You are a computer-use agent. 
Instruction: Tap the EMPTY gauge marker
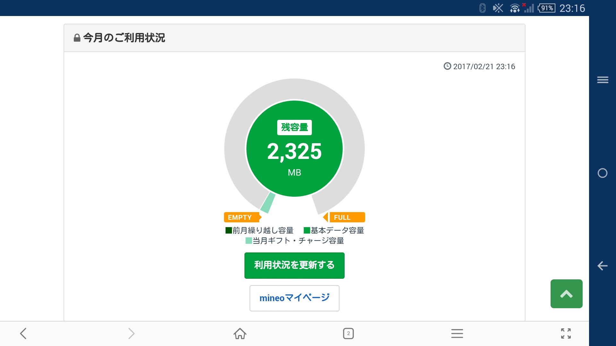(x=241, y=217)
